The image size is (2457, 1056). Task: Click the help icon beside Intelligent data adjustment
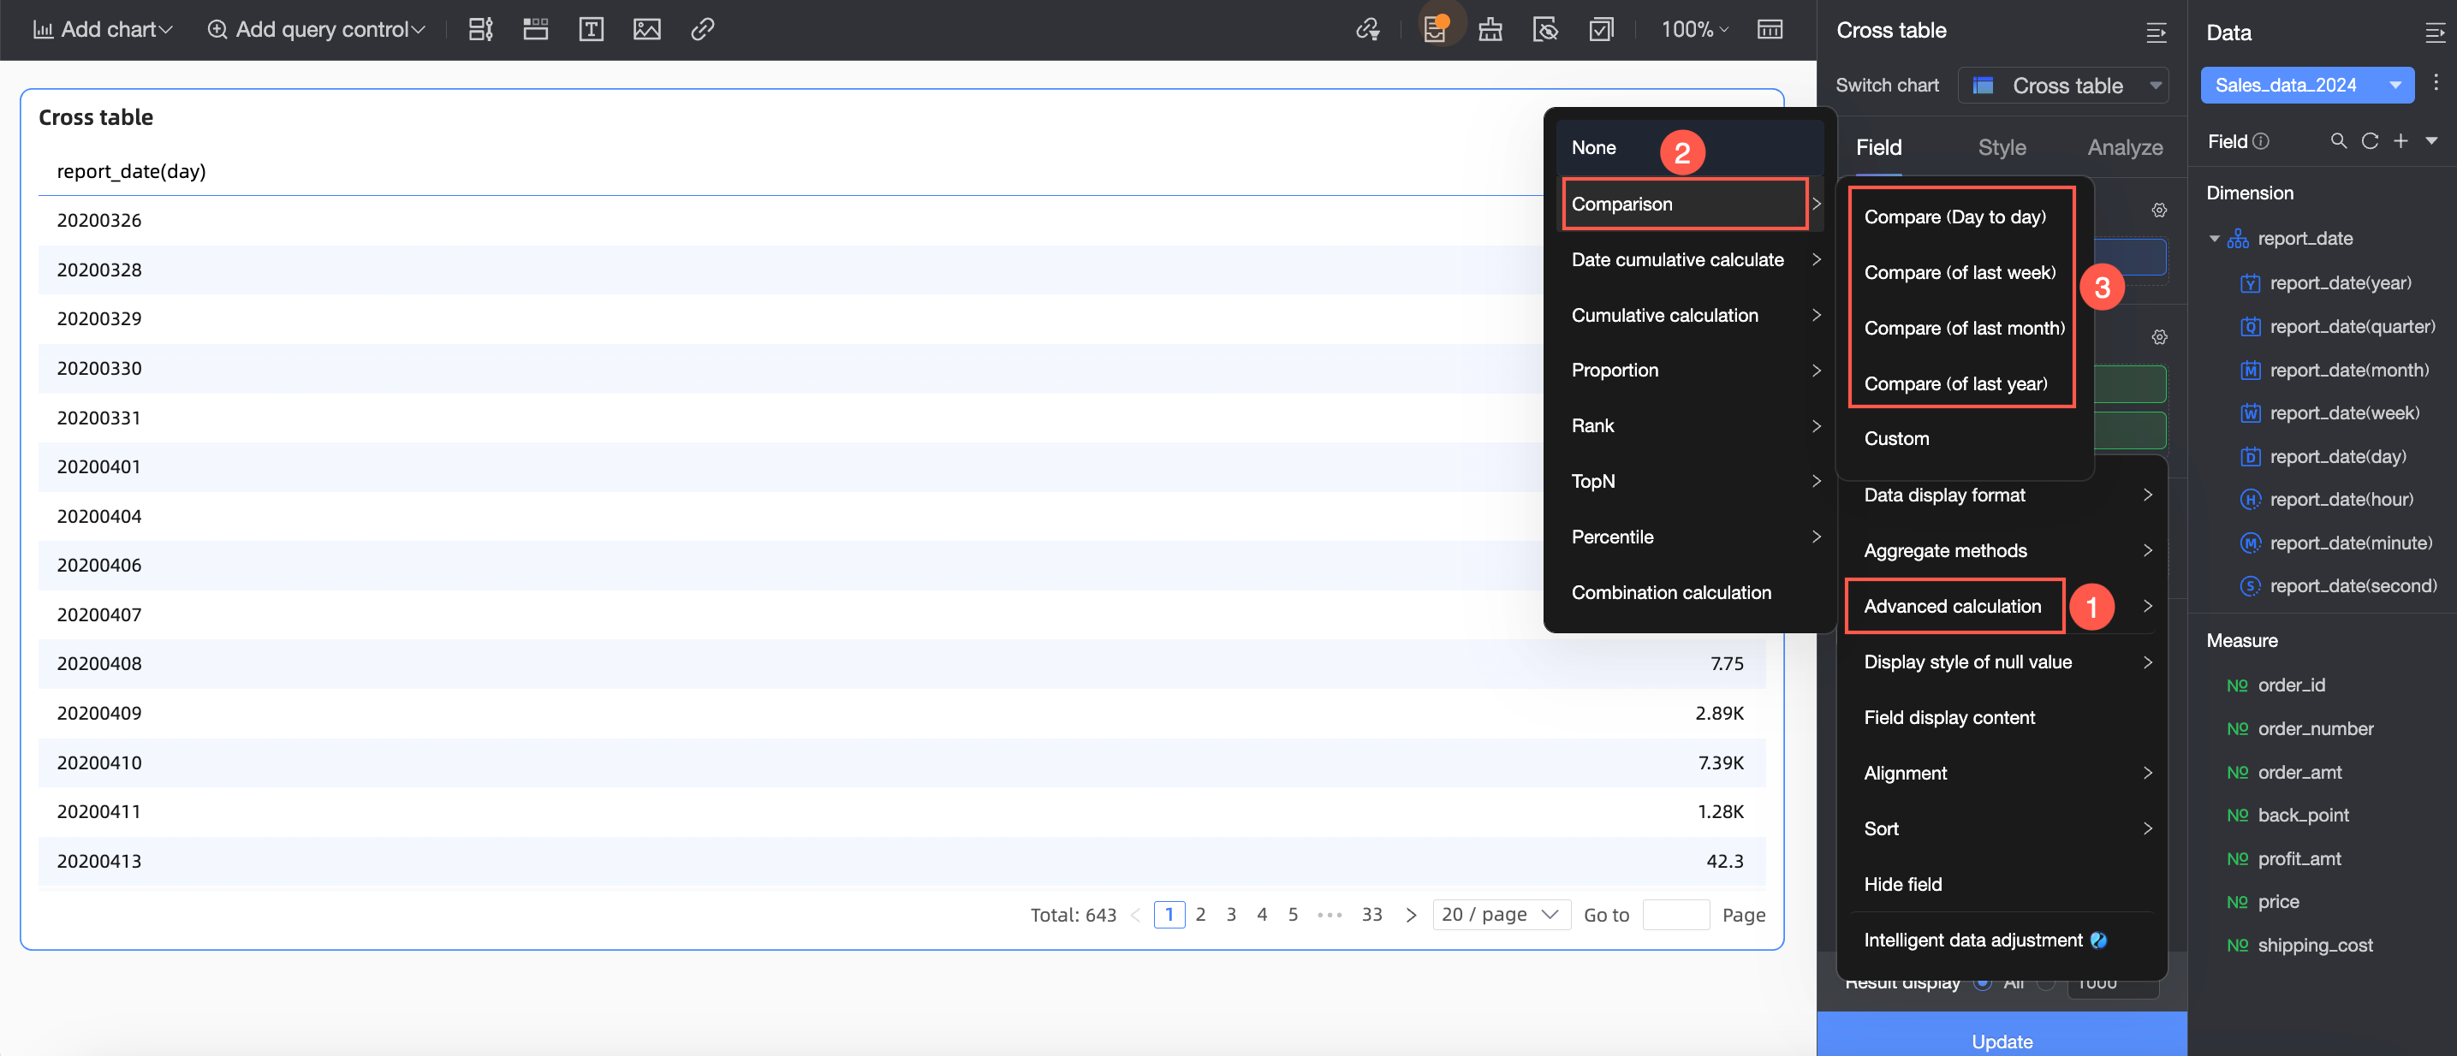click(x=2098, y=940)
